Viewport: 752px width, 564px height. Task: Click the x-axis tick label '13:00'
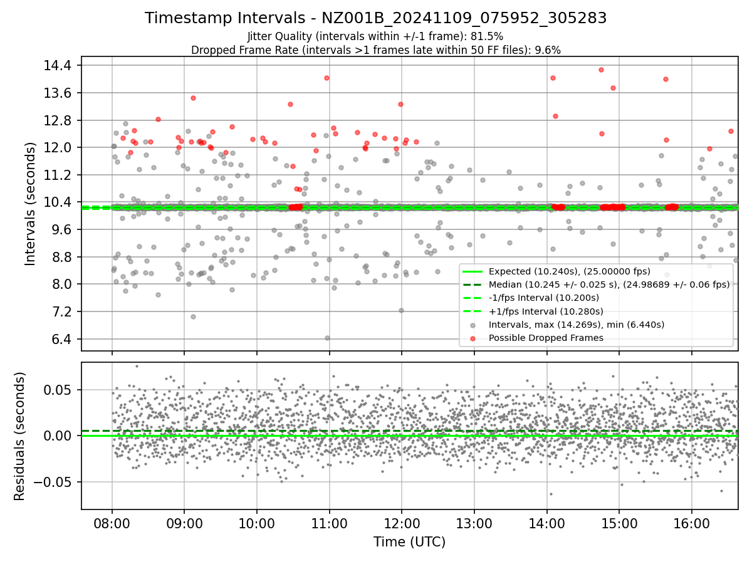point(474,523)
